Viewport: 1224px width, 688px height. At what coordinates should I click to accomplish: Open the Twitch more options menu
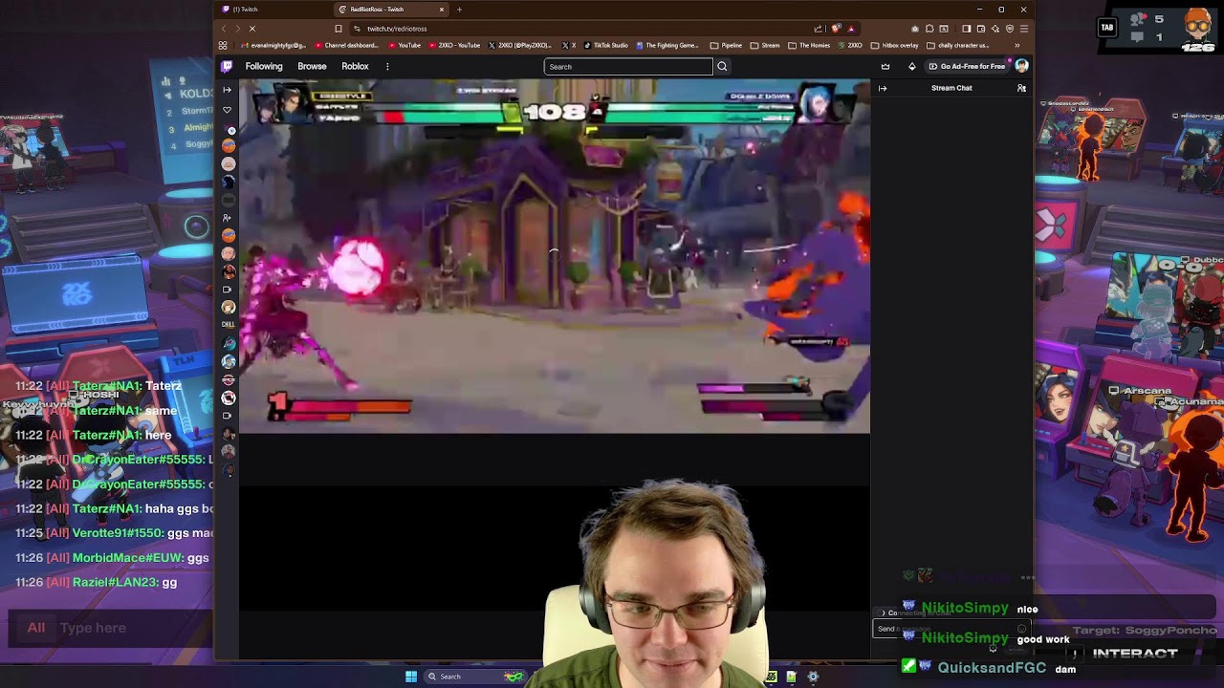pos(387,67)
